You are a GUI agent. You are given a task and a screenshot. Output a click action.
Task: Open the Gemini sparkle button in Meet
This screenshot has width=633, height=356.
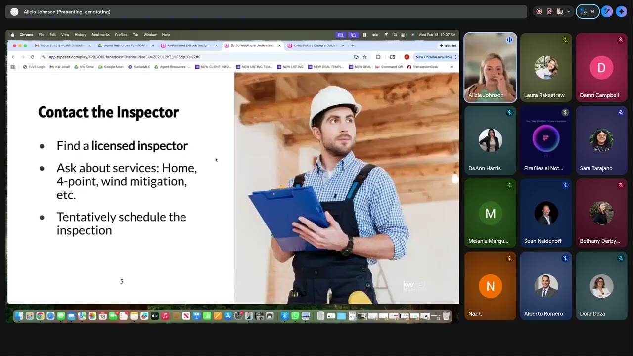[622, 11]
